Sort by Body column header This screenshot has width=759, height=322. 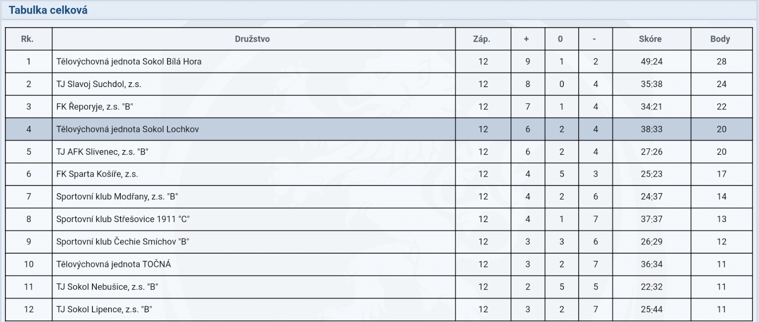(720, 39)
